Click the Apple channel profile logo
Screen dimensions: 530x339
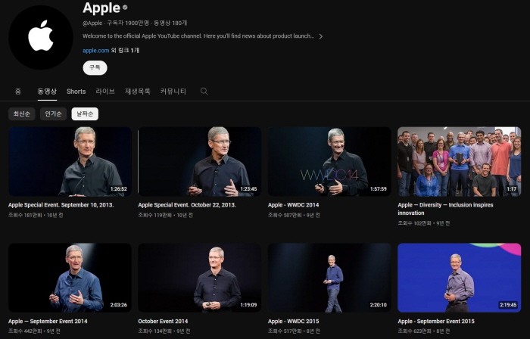40,38
